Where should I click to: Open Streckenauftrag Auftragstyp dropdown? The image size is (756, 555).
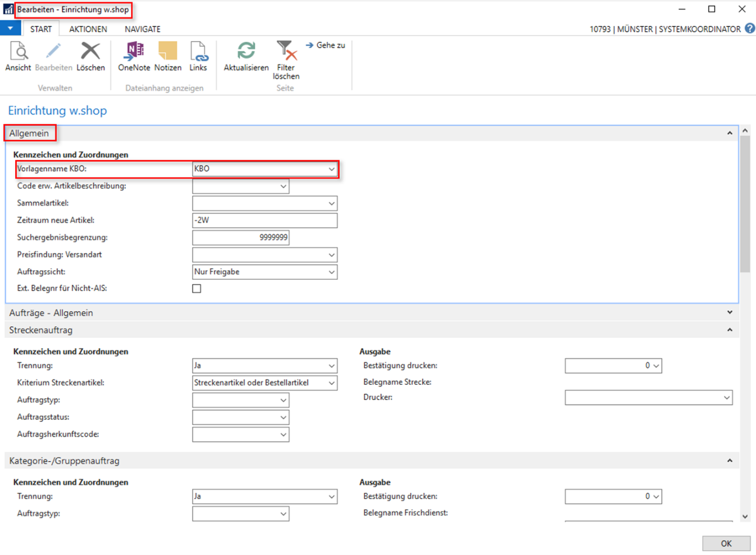pyautogui.click(x=283, y=400)
